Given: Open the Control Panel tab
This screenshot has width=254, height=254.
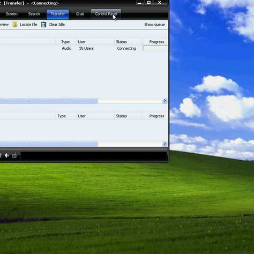Looking at the screenshot, I should point(106,14).
